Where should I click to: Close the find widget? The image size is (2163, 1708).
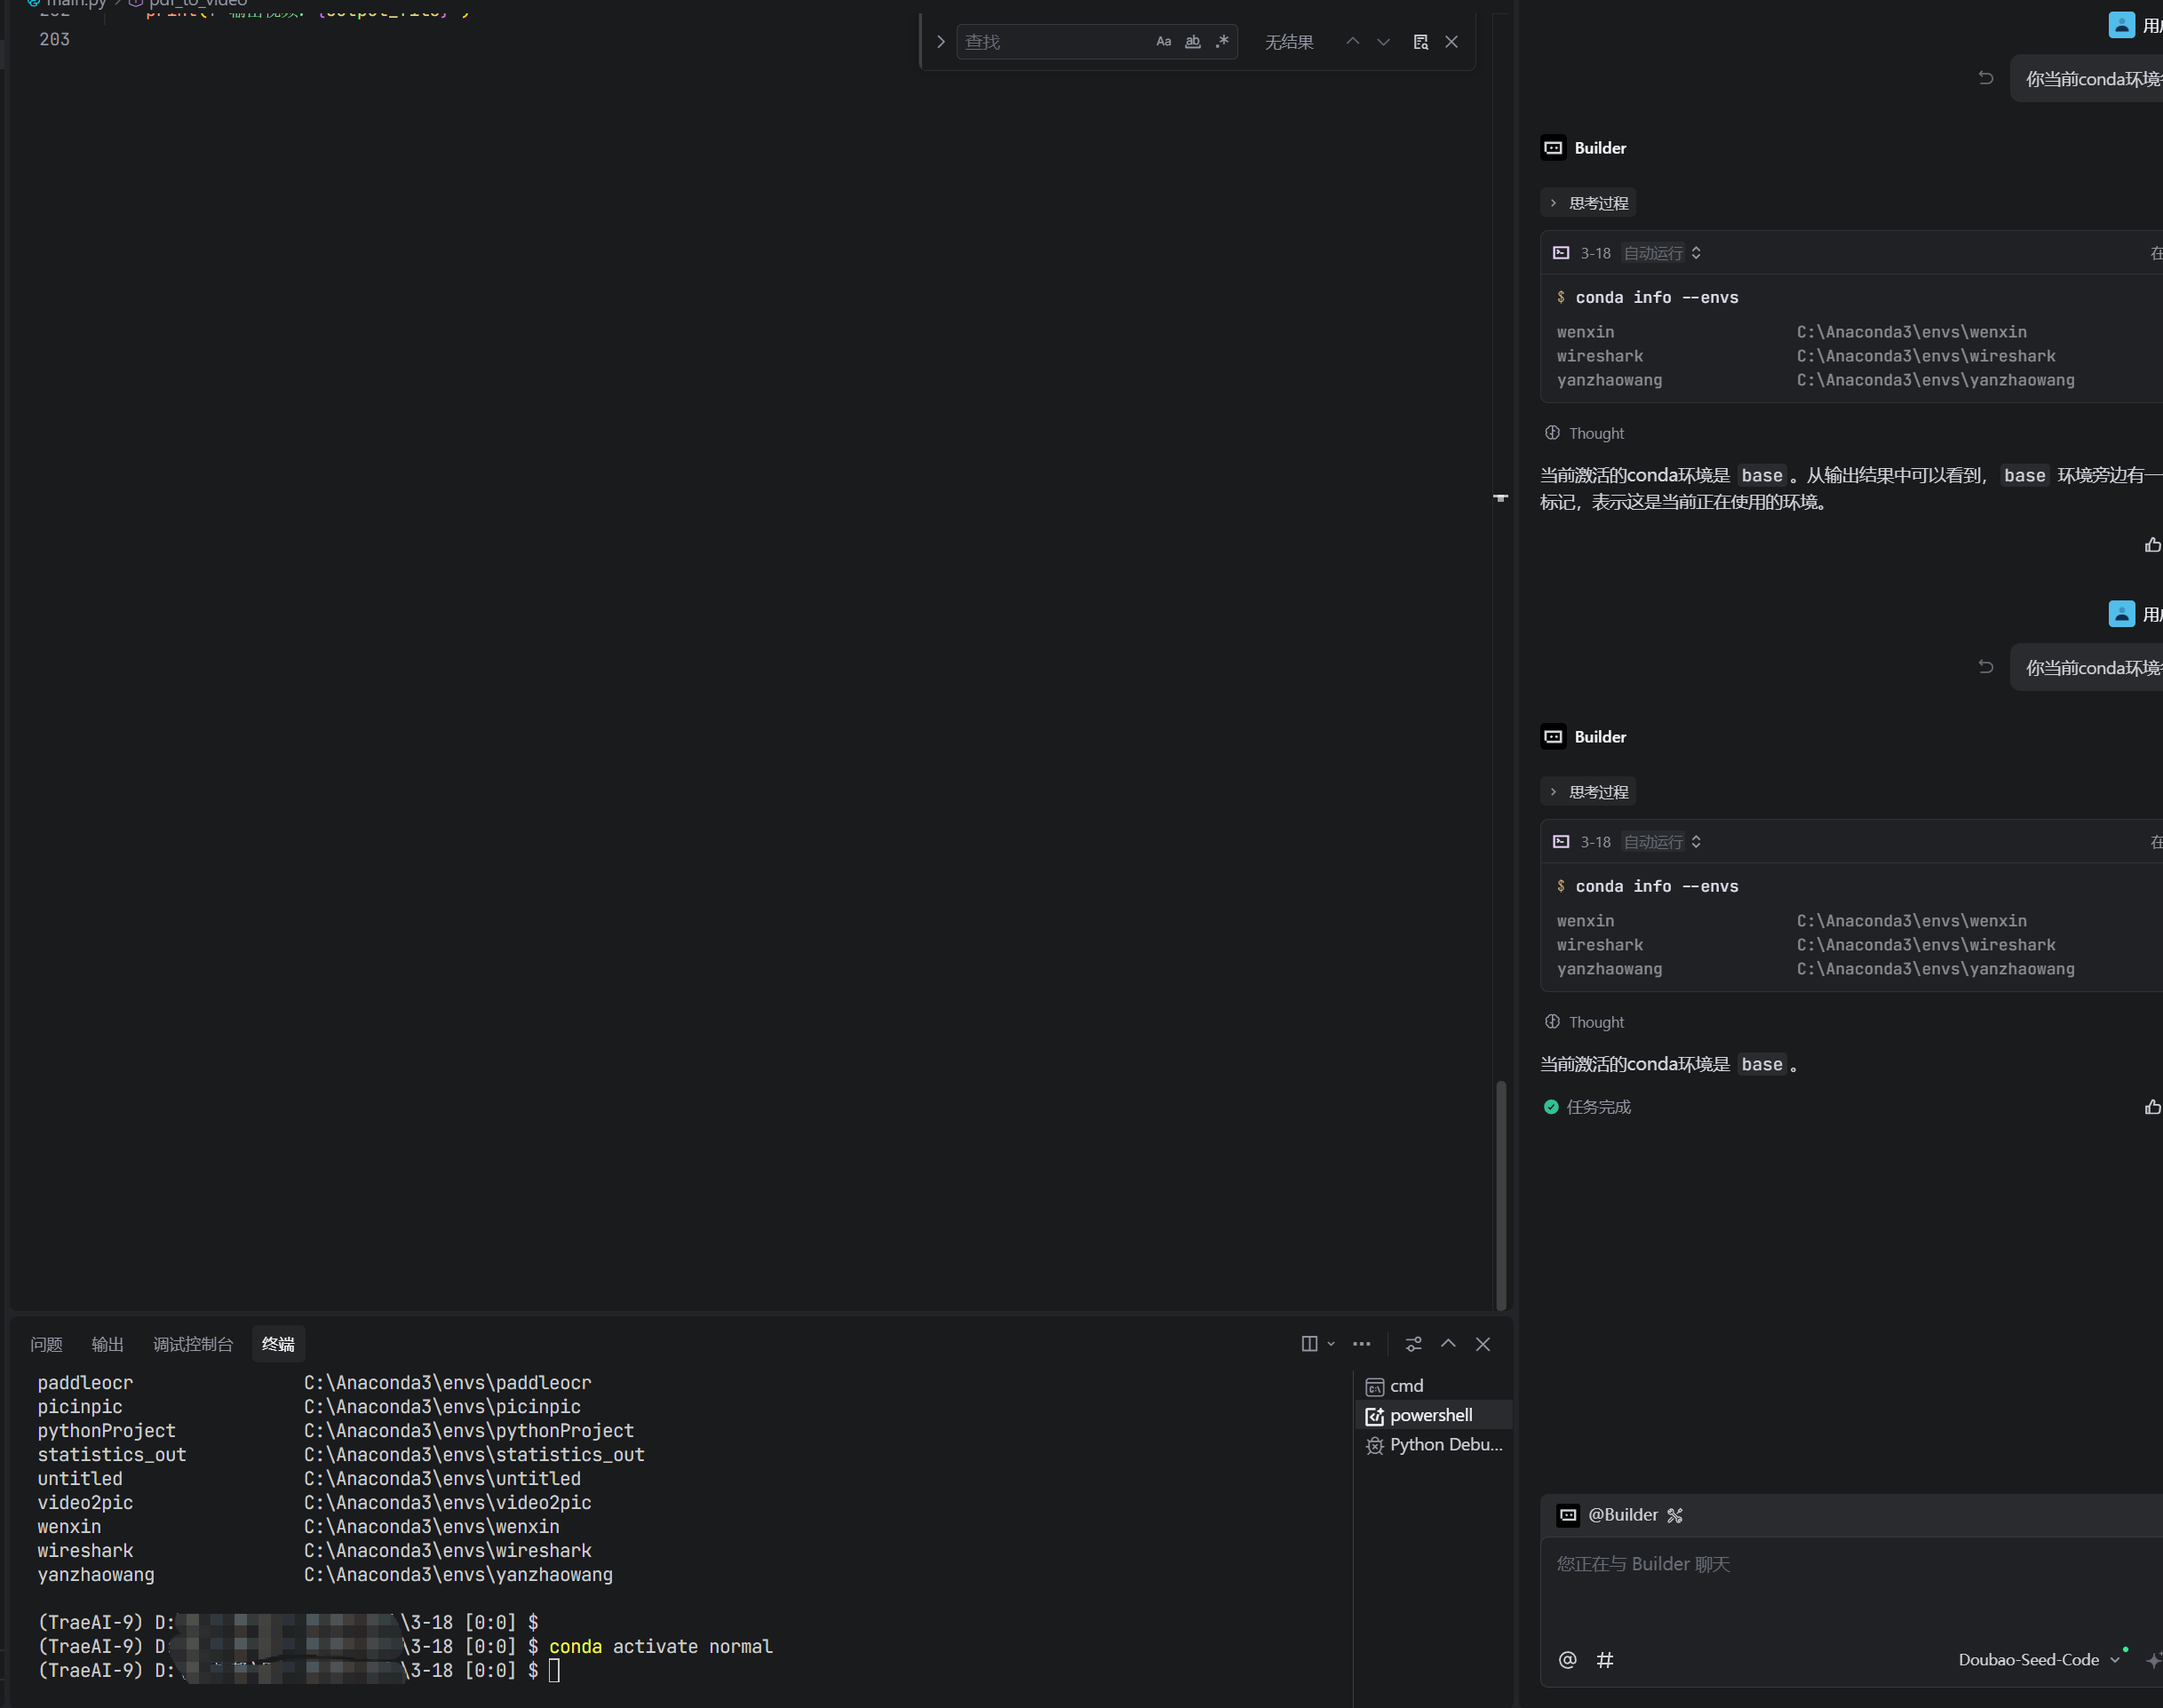click(1451, 42)
